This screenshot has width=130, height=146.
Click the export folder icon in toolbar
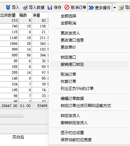click(x=121, y=8)
